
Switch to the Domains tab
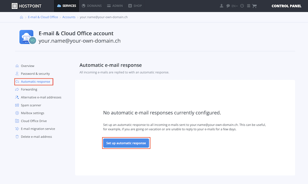click(92, 6)
